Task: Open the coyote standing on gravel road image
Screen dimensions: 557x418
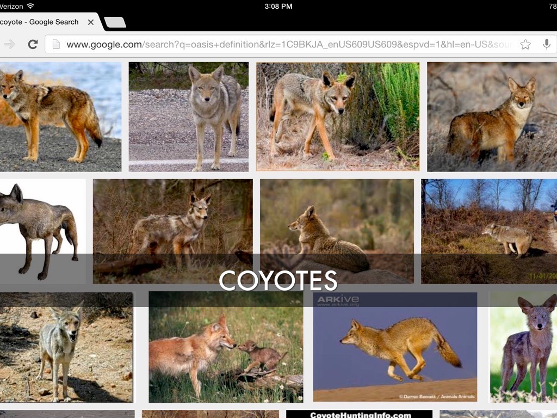Action: pos(188,116)
